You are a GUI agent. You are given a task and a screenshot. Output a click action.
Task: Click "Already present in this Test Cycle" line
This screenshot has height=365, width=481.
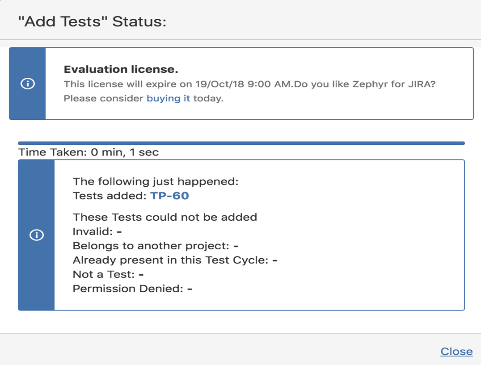[x=175, y=260]
